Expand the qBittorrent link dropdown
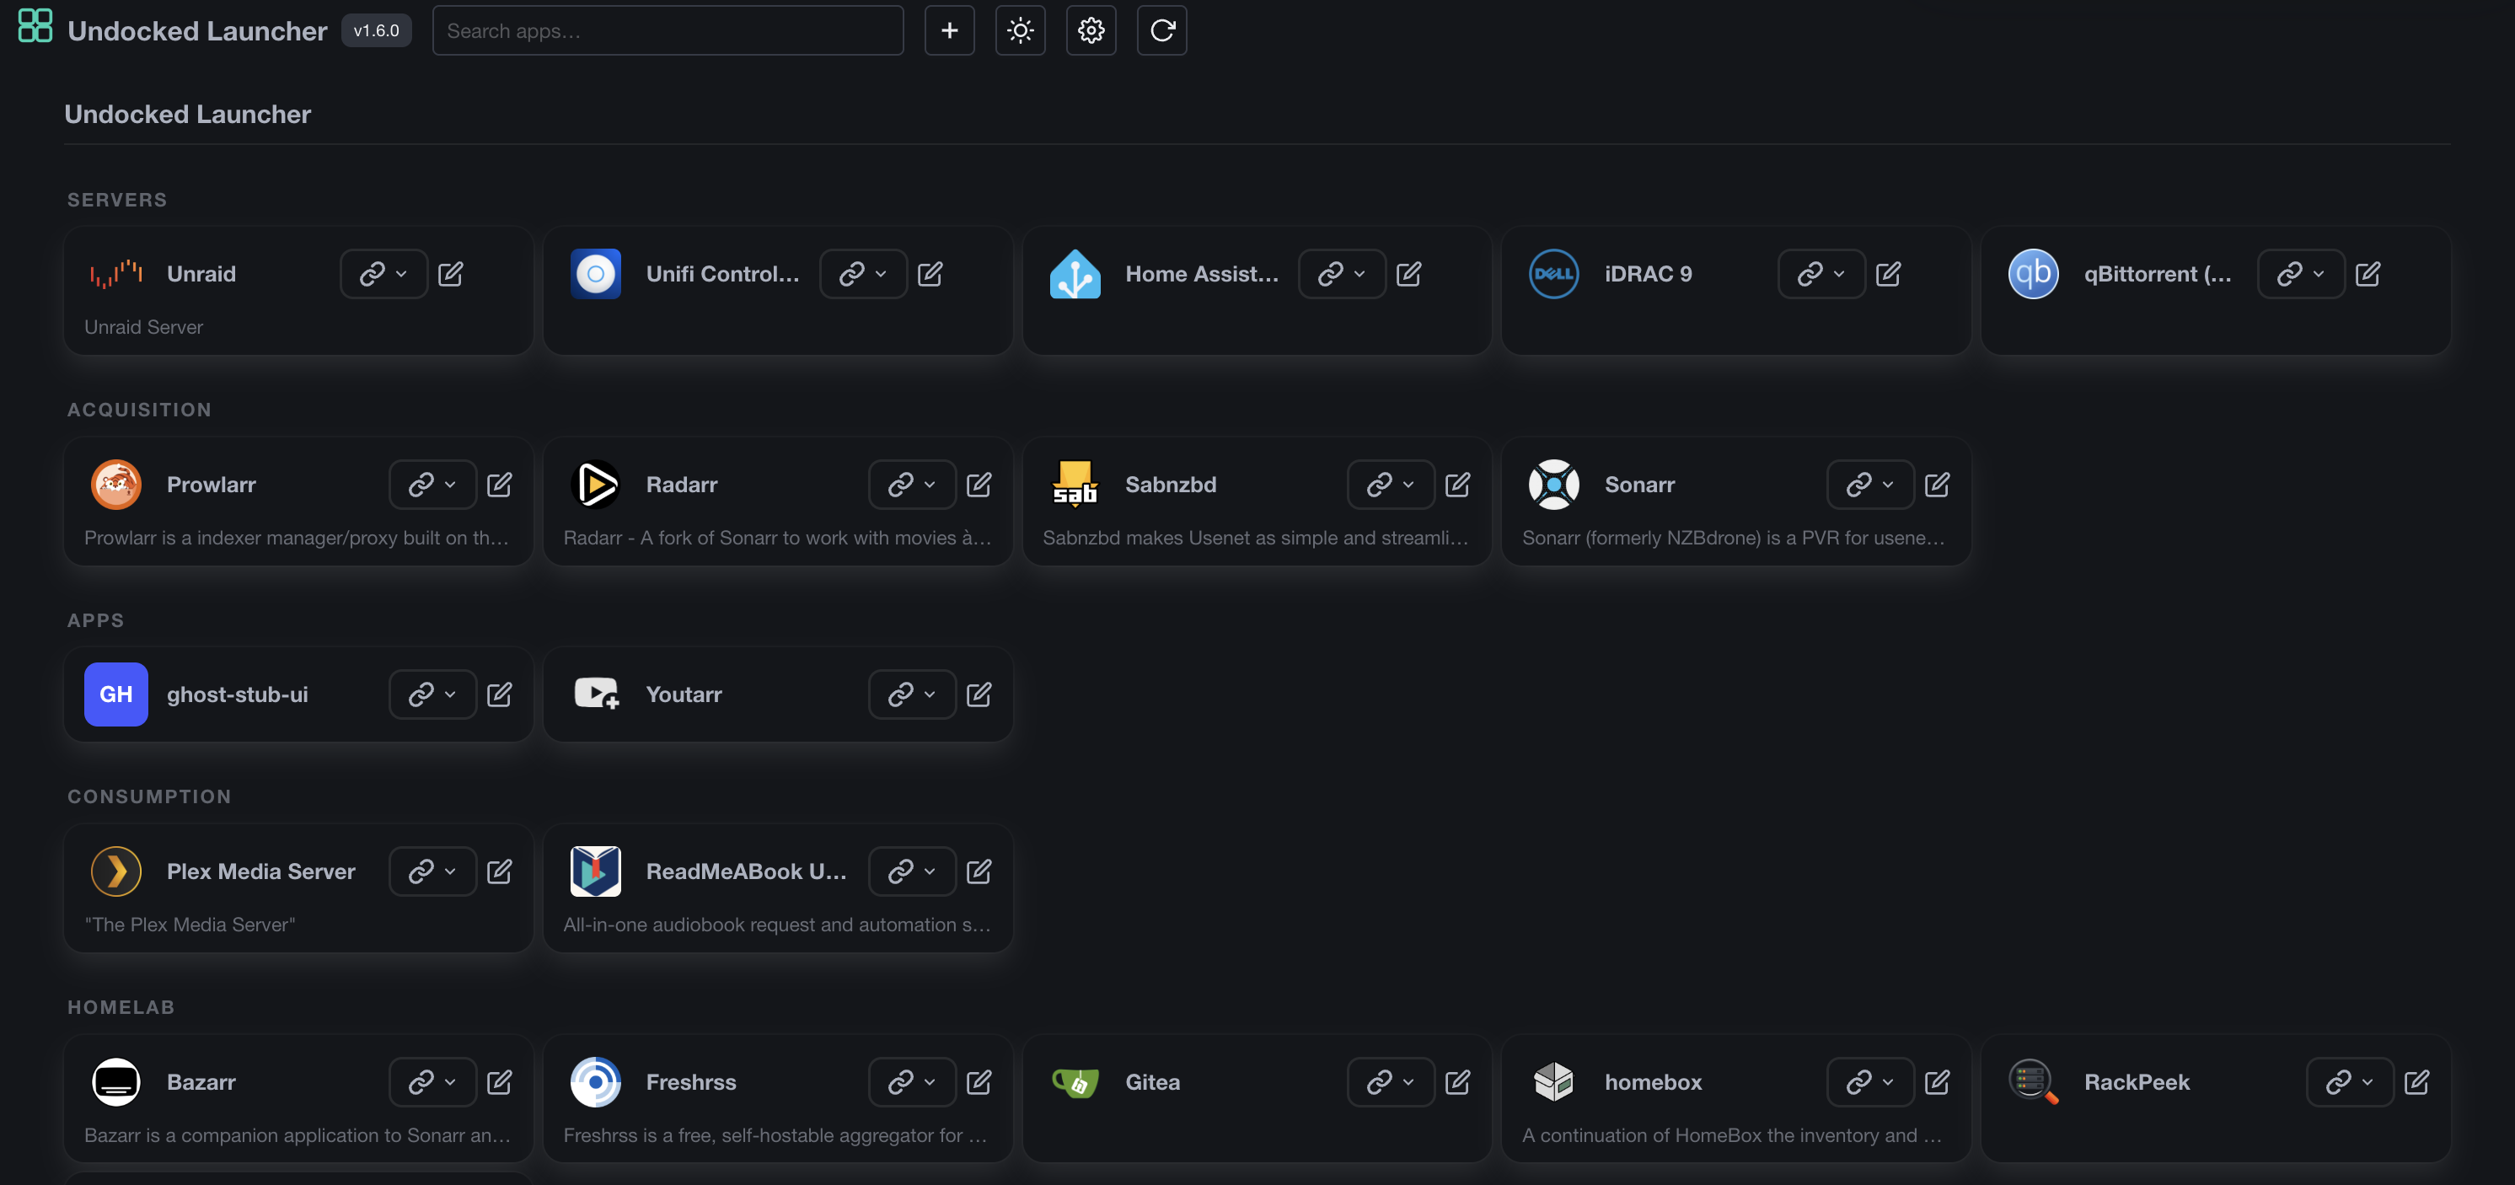The height and width of the screenshot is (1185, 2515). 2300,273
